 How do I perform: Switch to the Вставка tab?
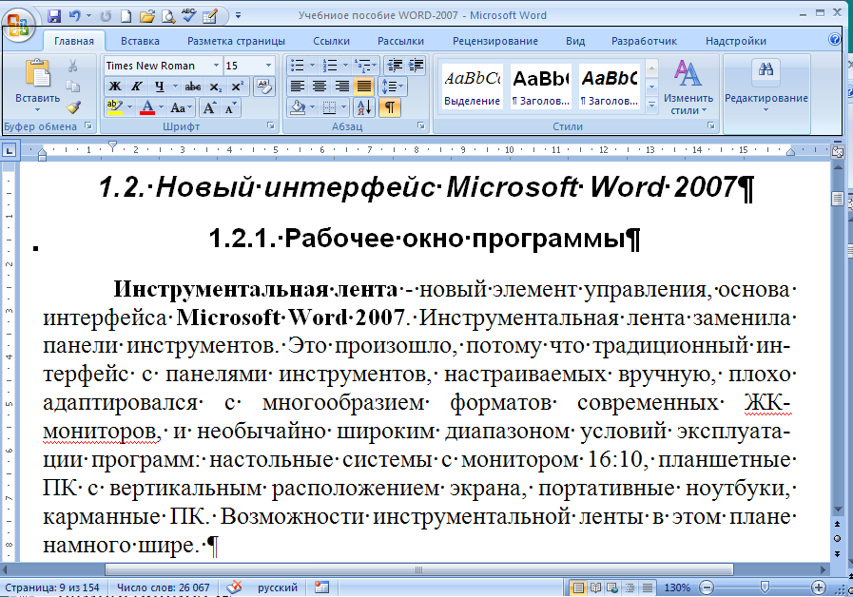click(140, 41)
